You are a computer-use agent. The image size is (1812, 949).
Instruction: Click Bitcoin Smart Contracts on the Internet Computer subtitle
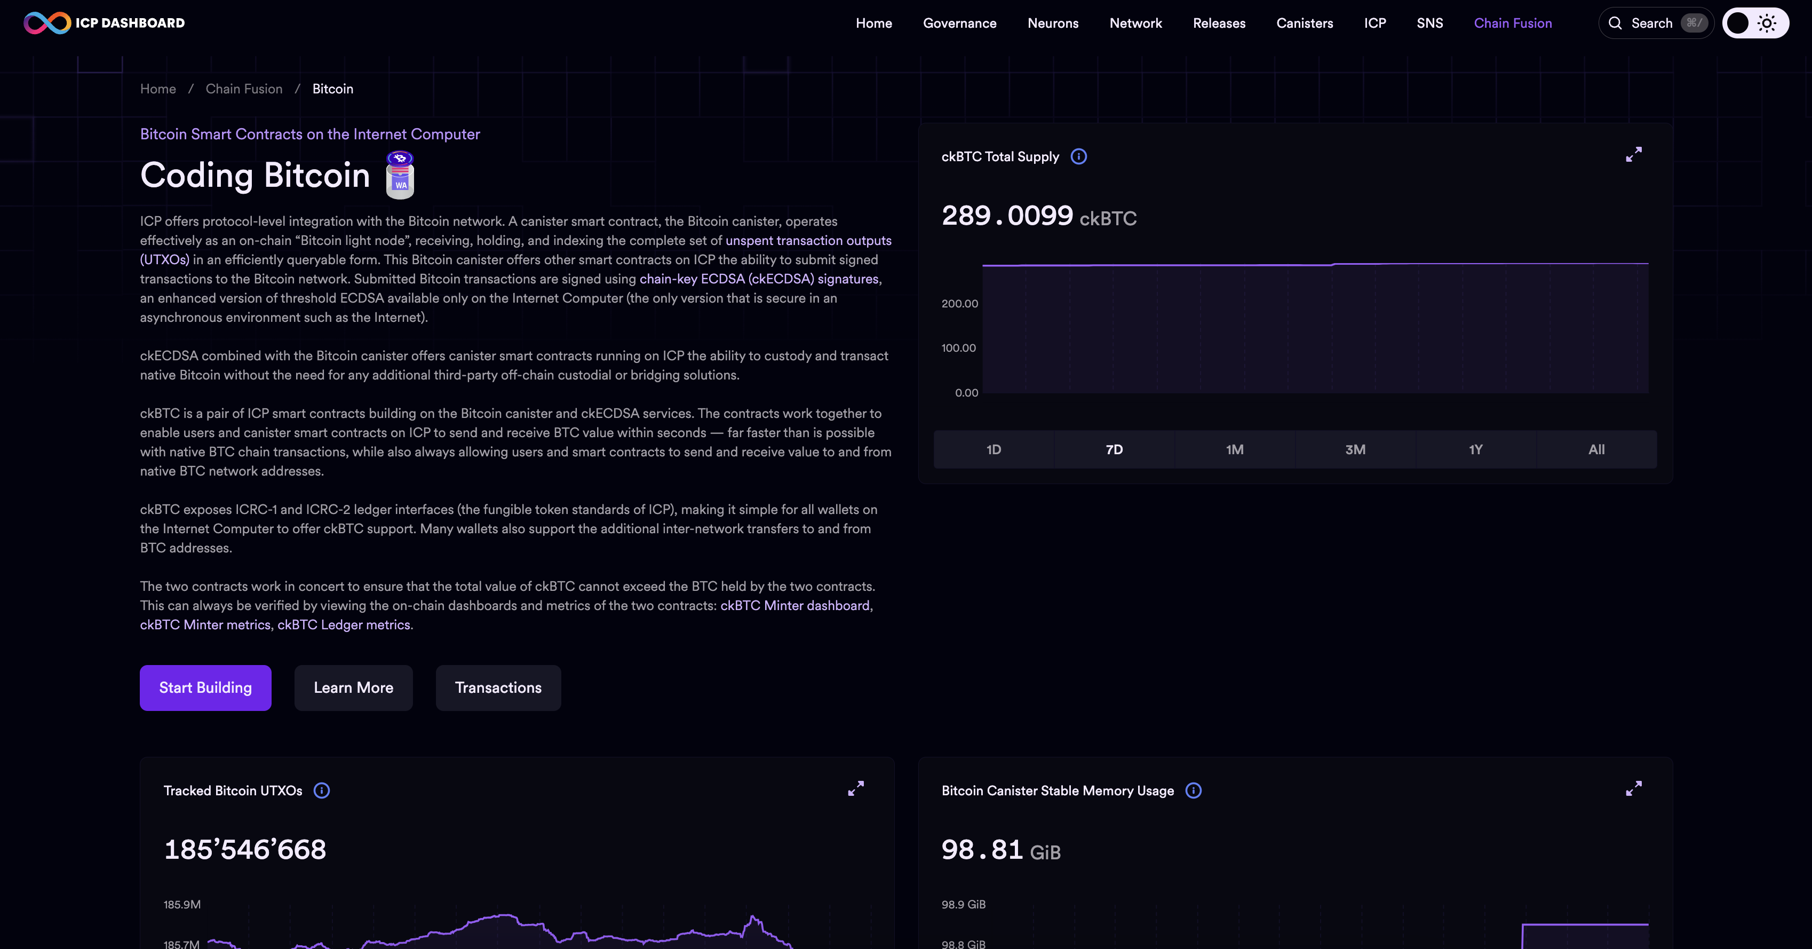click(x=309, y=135)
